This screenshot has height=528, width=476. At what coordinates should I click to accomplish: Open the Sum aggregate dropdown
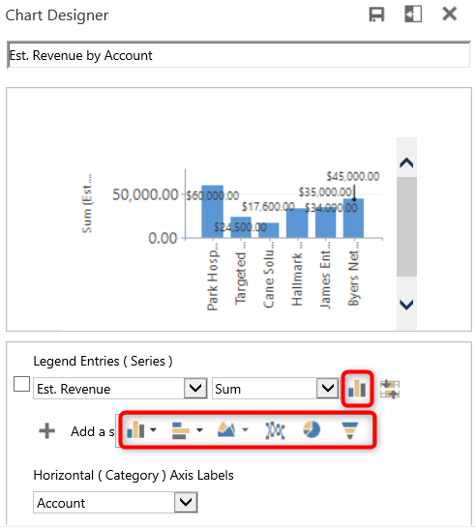(327, 388)
